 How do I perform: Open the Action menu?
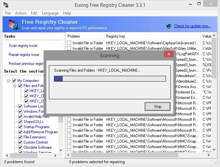(x=21, y=13)
